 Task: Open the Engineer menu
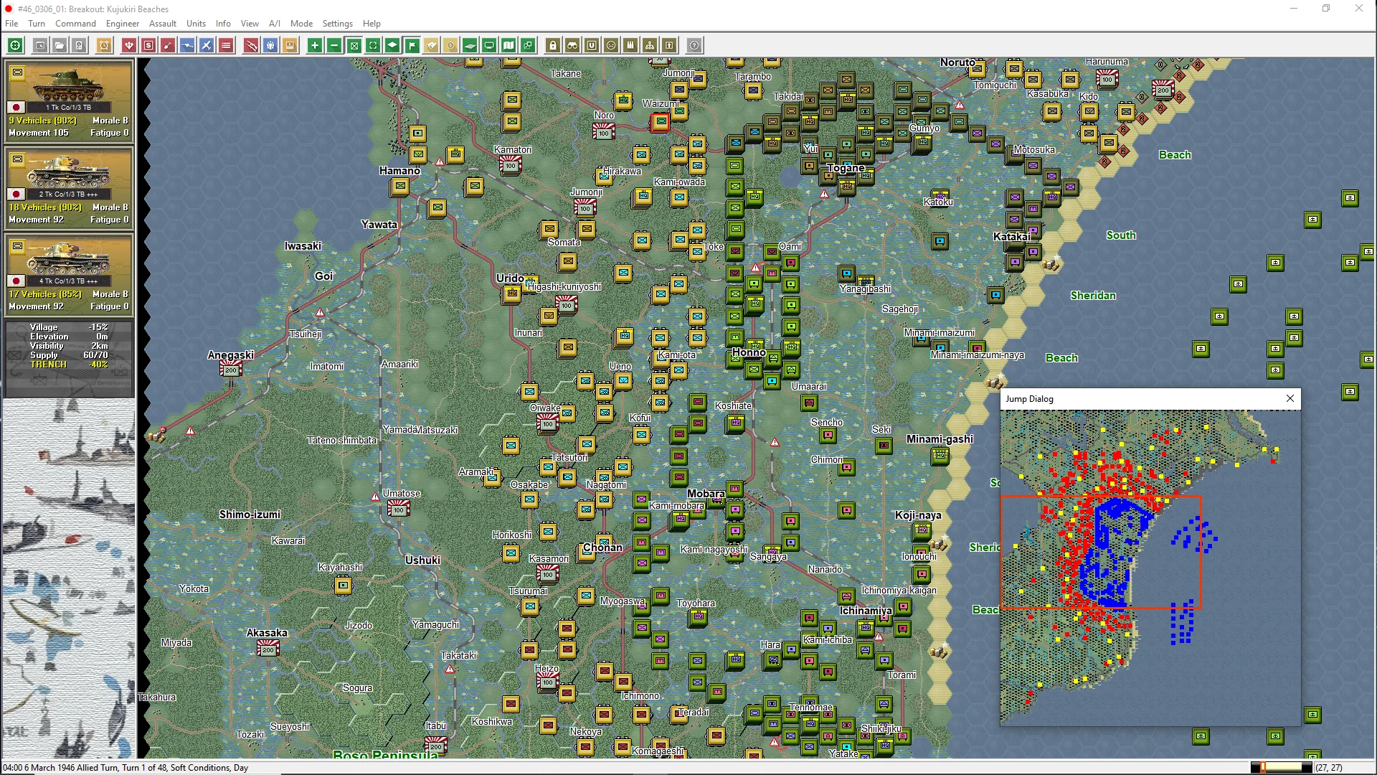point(123,24)
